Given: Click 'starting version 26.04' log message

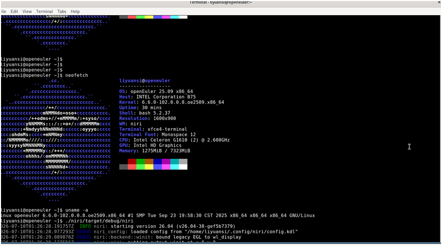Looking at the screenshot, I should click(173, 226).
